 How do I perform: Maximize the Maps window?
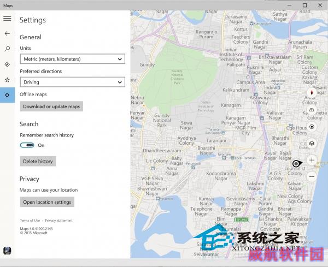coord(305,5)
